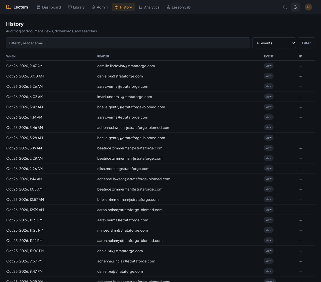Select minseo.shin@strataforge.com reader email
The image size is (321, 282).
[x=123, y=230]
